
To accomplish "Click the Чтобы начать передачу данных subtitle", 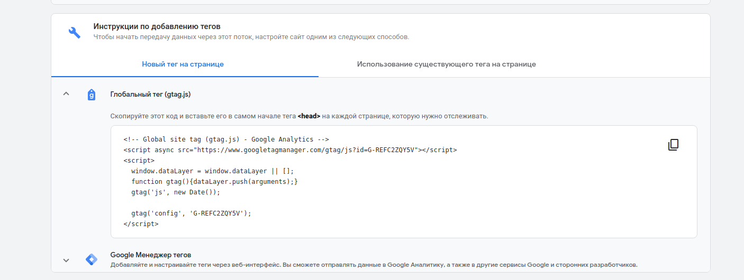I will [251, 37].
